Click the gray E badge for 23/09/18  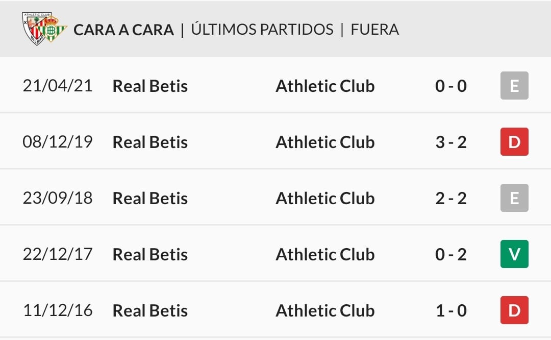(x=514, y=198)
